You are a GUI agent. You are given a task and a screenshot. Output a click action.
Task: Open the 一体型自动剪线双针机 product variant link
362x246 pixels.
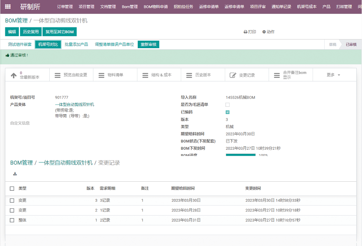click(x=75, y=105)
